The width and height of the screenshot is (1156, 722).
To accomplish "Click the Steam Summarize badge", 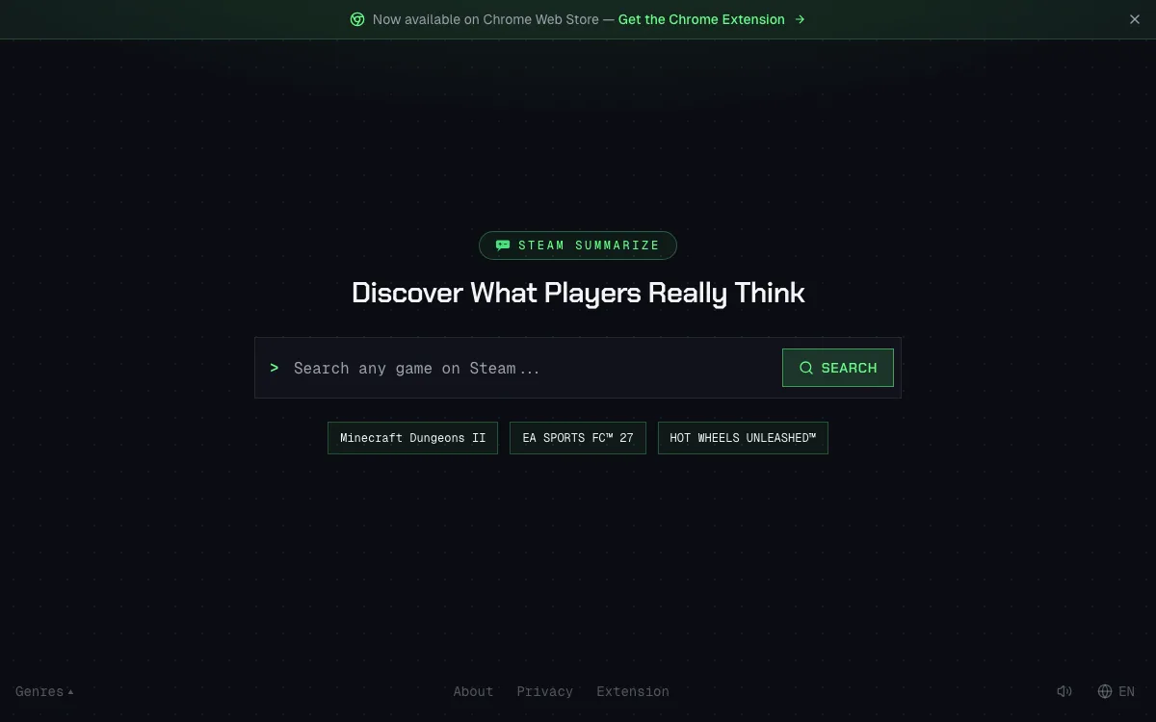I will pos(578,245).
